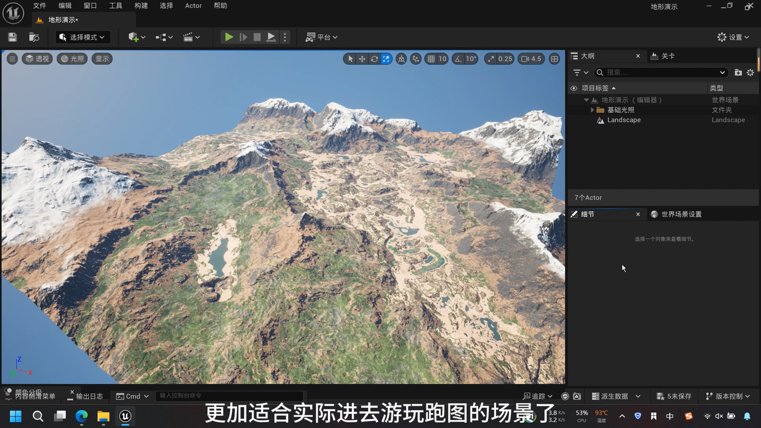Open the 编辑 menu
This screenshot has height=428, width=761.
click(65, 5)
